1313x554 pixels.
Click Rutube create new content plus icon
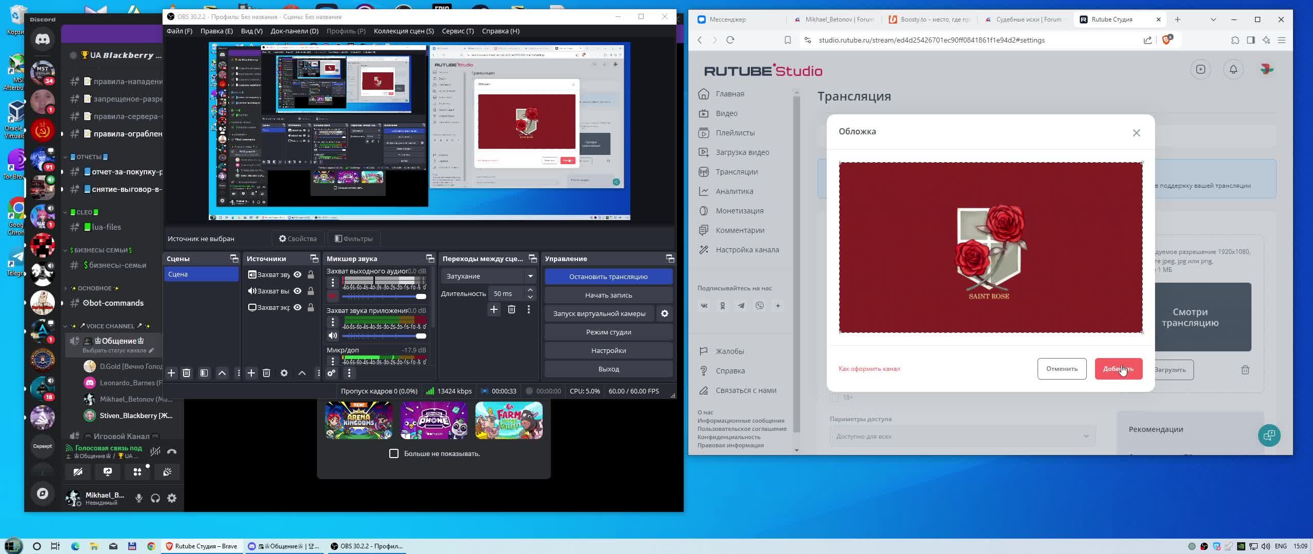click(1201, 69)
